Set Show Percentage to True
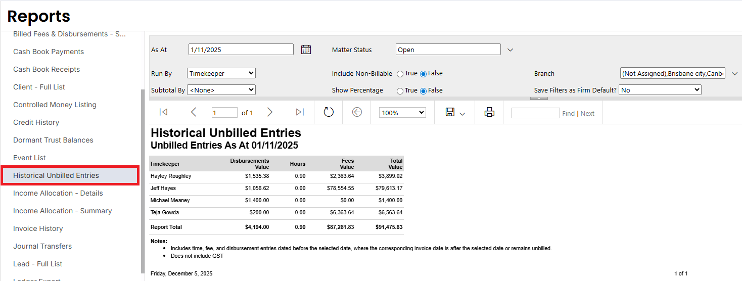742x281 pixels. (x=400, y=91)
